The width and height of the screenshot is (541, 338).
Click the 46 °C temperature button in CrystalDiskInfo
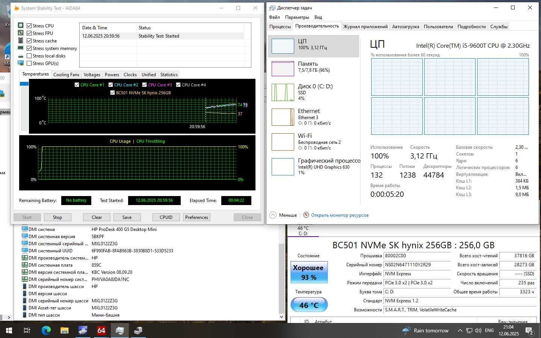click(x=309, y=305)
